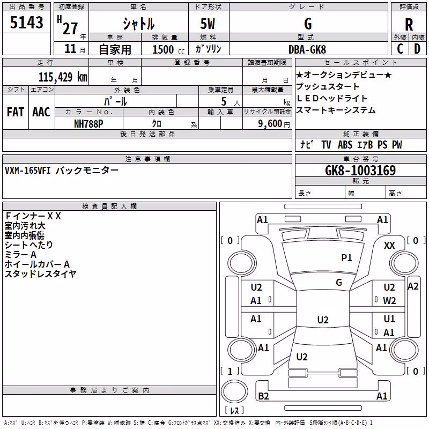Select lot number 5143

click(26, 23)
